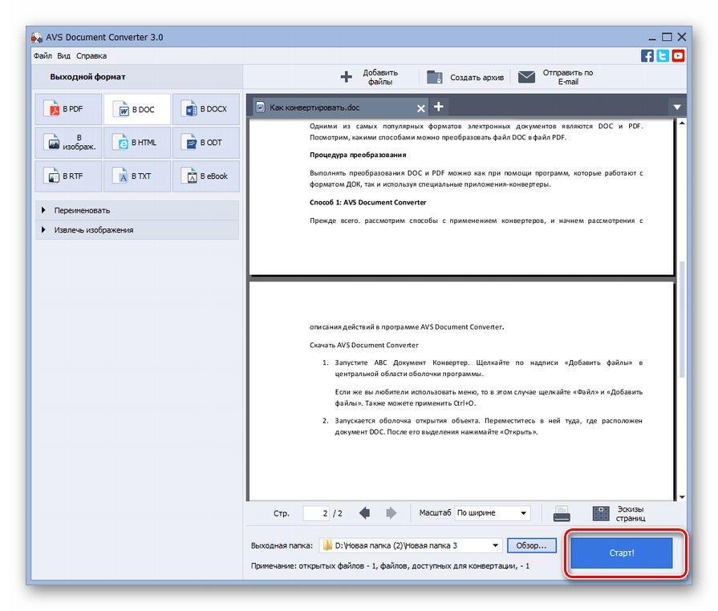Show page thumbnails (Эскизы страниц)
Viewport: 718px width, 611px height.
click(x=619, y=513)
